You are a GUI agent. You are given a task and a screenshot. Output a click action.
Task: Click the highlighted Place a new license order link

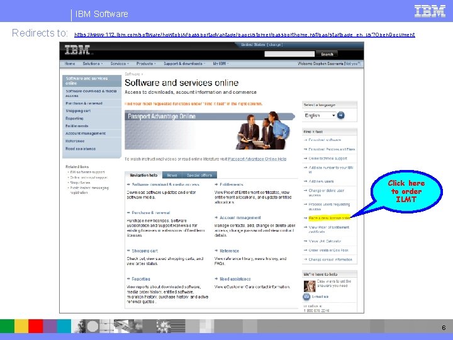(x=329, y=218)
